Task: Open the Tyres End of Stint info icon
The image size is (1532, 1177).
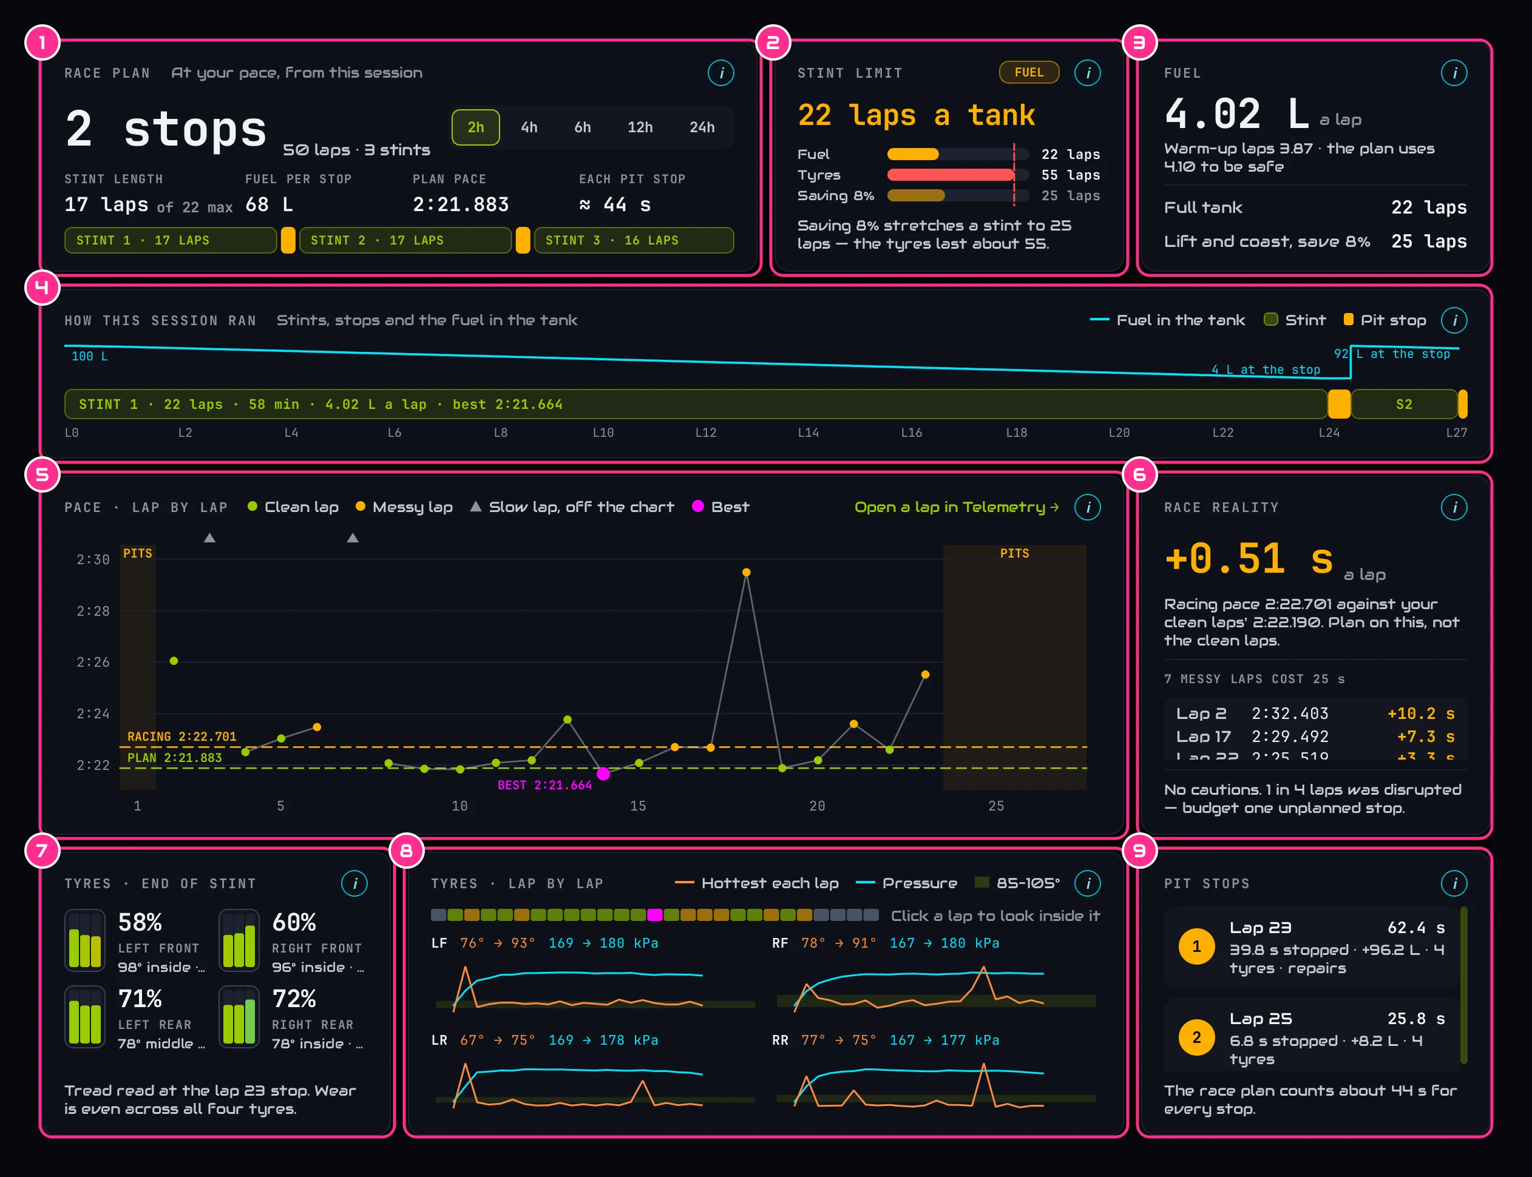Action: click(354, 883)
